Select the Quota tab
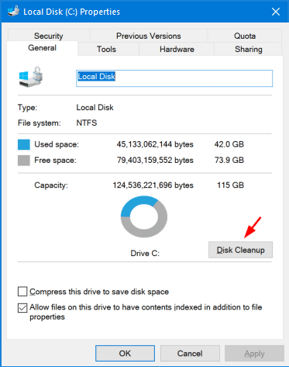 click(245, 36)
